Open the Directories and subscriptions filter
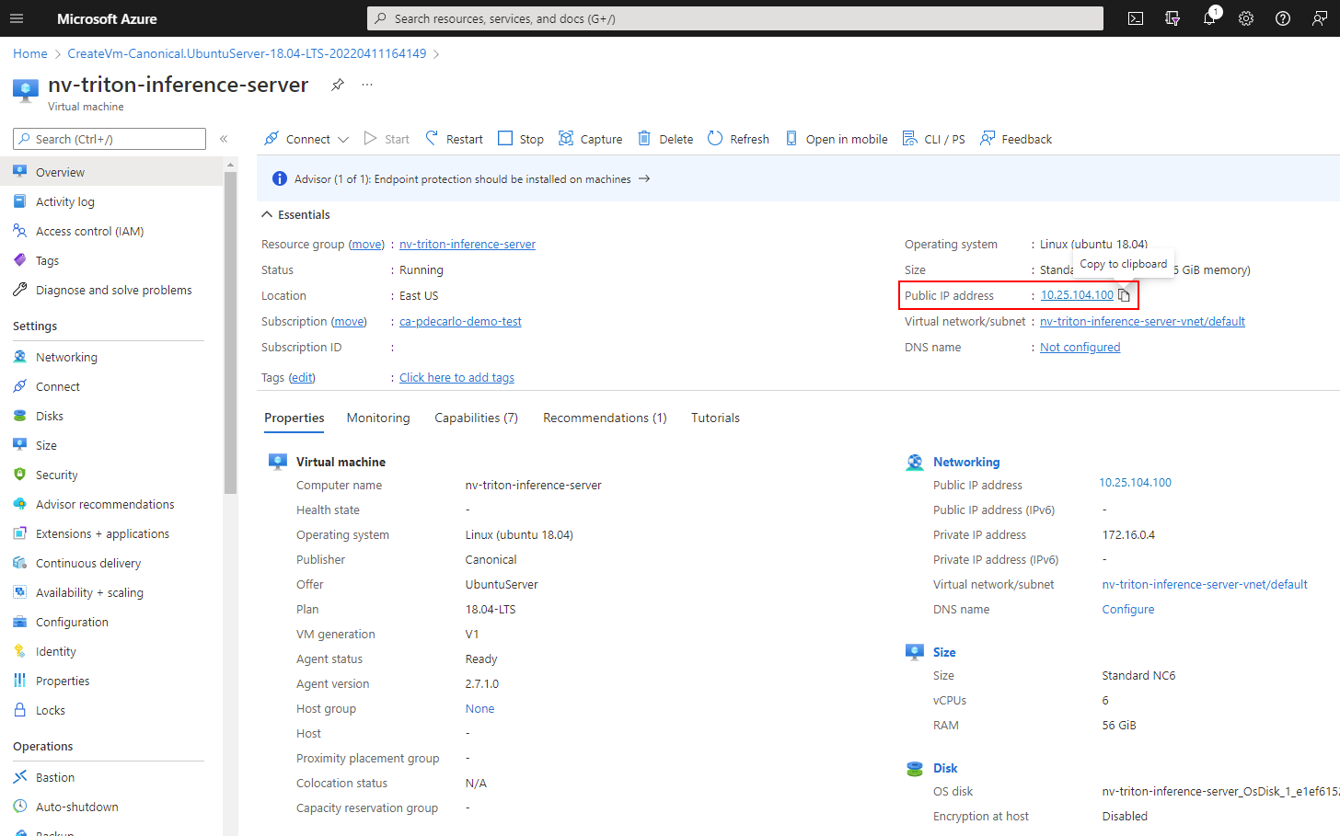The width and height of the screenshot is (1340, 836). tap(1172, 18)
